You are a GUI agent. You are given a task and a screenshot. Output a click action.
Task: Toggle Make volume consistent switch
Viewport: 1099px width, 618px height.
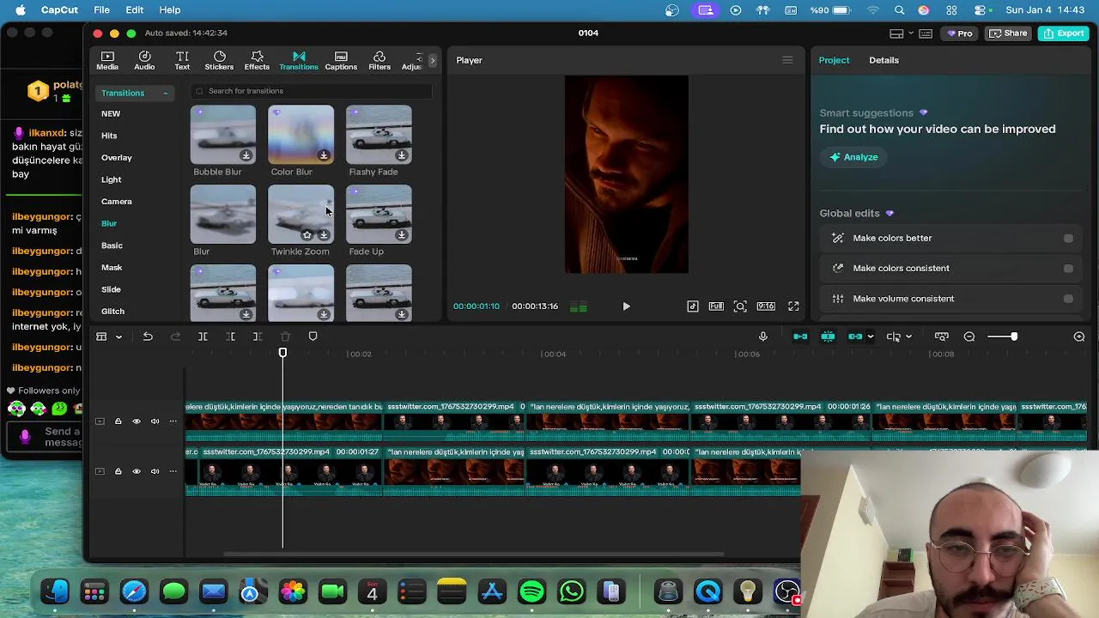coord(1068,299)
